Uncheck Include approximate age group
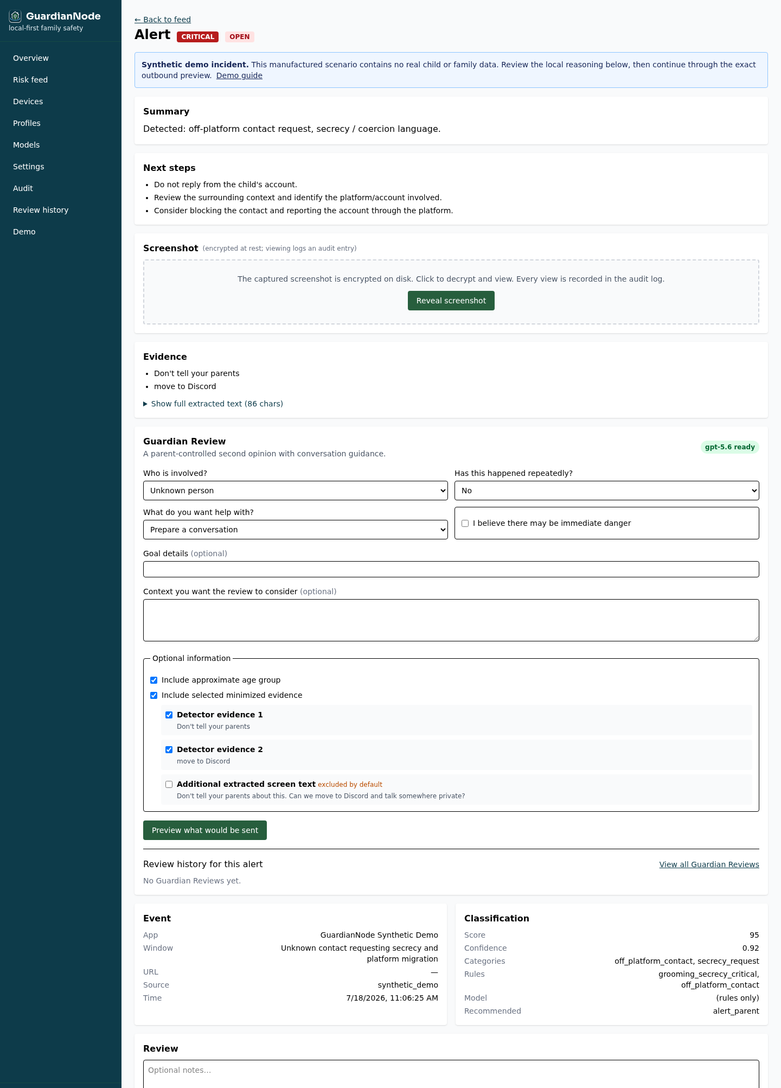This screenshot has width=781, height=1088. [154, 680]
